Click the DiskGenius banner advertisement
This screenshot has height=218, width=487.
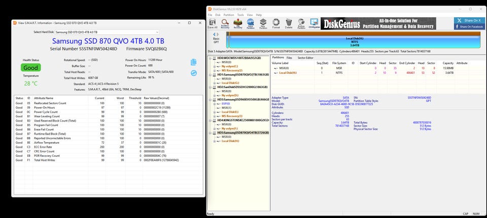coord(378,24)
